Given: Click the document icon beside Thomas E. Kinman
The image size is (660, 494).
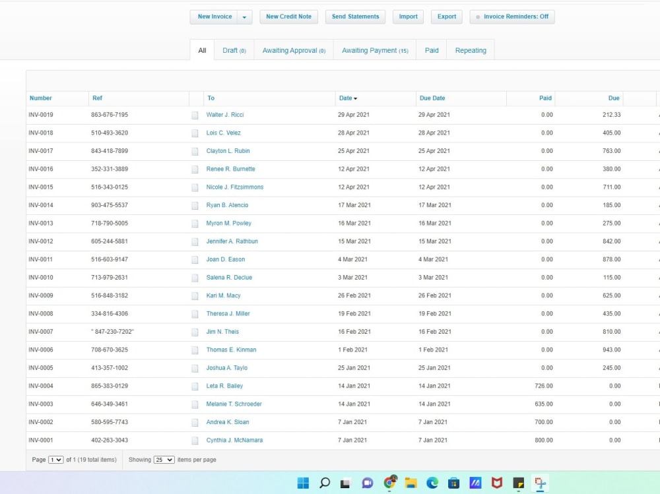Looking at the screenshot, I should (x=195, y=350).
